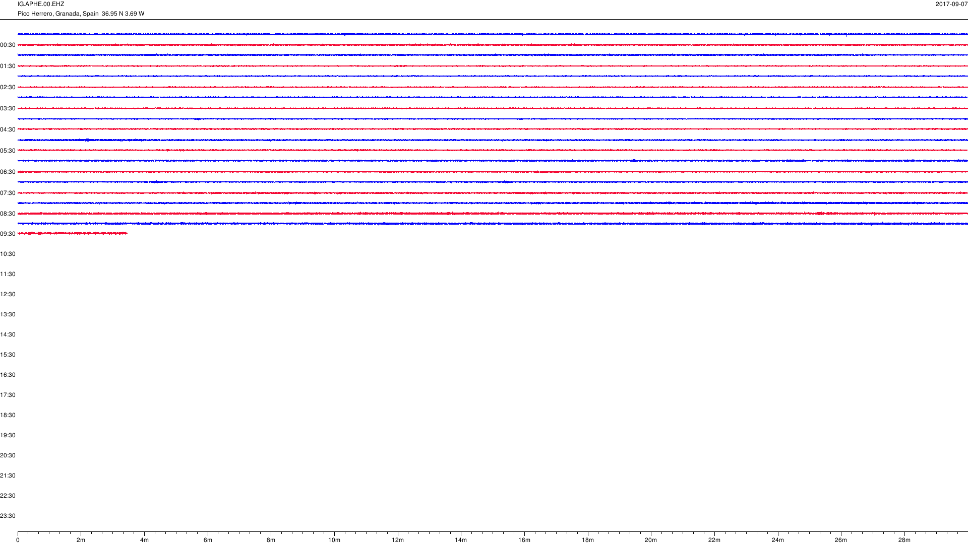Viewport: 968px width, 544px height.
Task: Click the 20m axis tick label
Action: coord(651,540)
